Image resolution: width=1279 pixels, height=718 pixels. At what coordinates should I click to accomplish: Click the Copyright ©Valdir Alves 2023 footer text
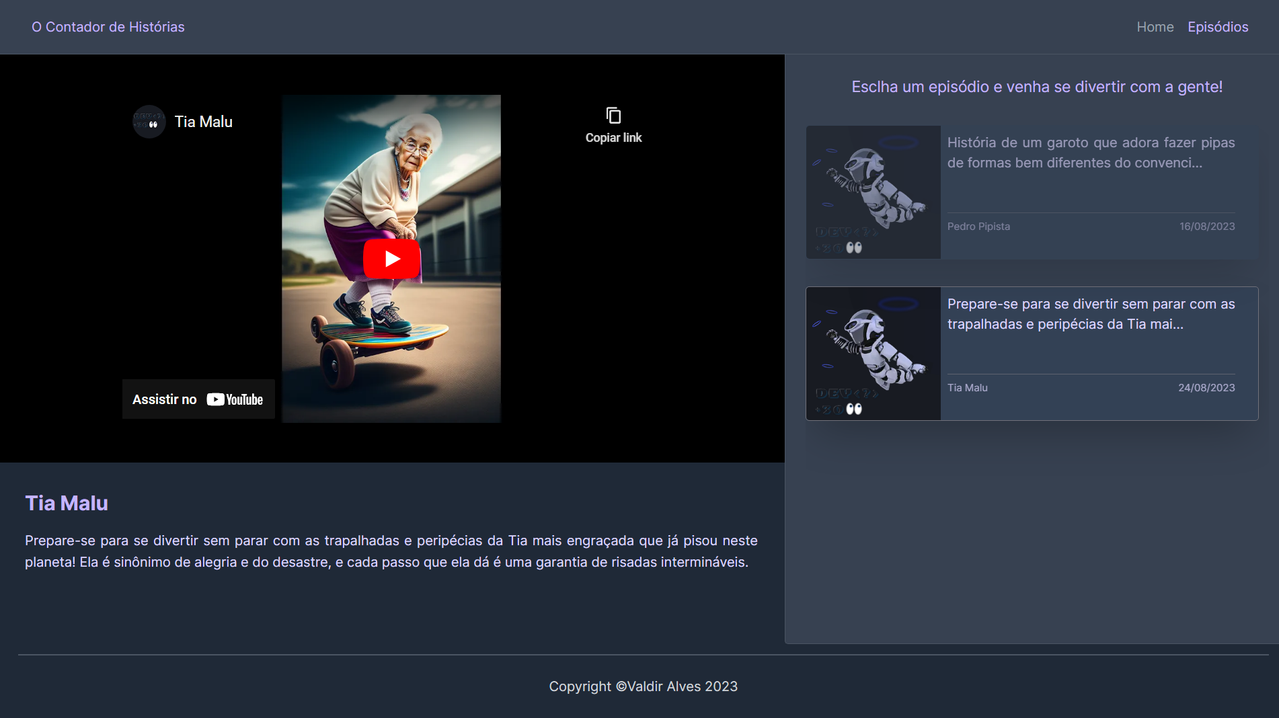pos(644,686)
